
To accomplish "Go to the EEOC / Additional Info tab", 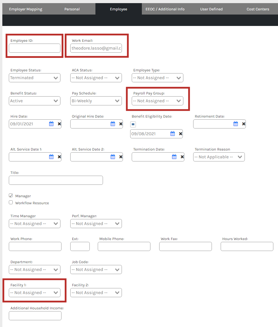I will 165,9.
